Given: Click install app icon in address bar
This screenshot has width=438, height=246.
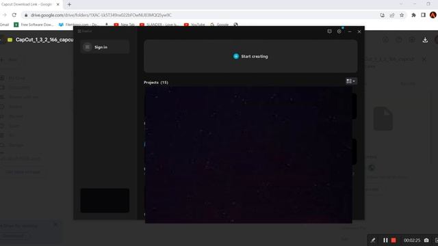Looking at the screenshot, I should tap(383, 15).
